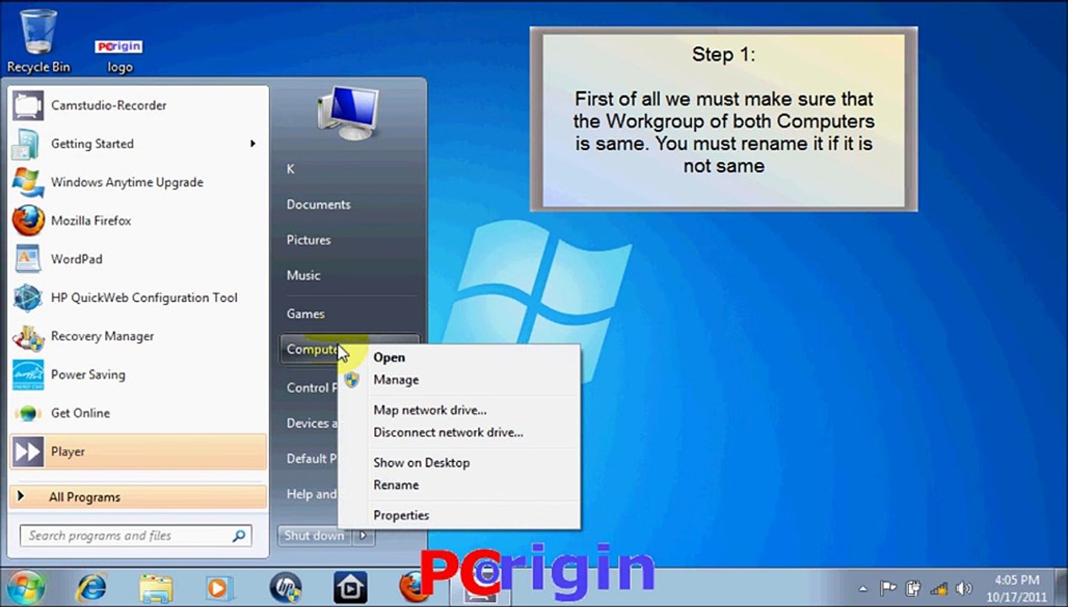The width and height of the screenshot is (1068, 607).
Task: Open HP QuickWeb Configuration Tool
Action: 138,298
